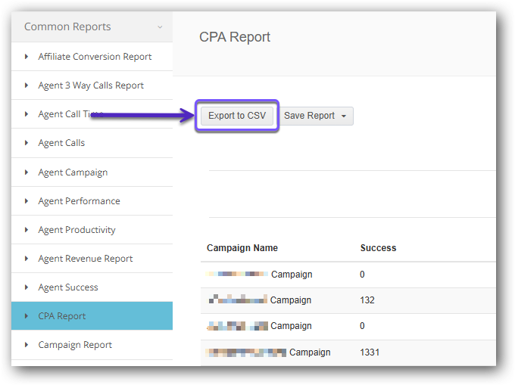Open Campaign Report in sidebar

pos(75,345)
